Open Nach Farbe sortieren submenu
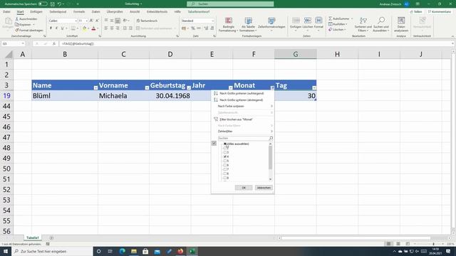The width and height of the screenshot is (456, 256). [245, 106]
